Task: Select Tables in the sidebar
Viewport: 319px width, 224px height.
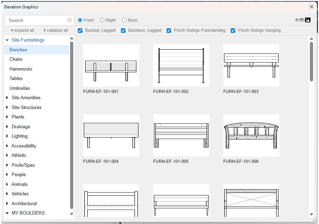Action: [16, 78]
